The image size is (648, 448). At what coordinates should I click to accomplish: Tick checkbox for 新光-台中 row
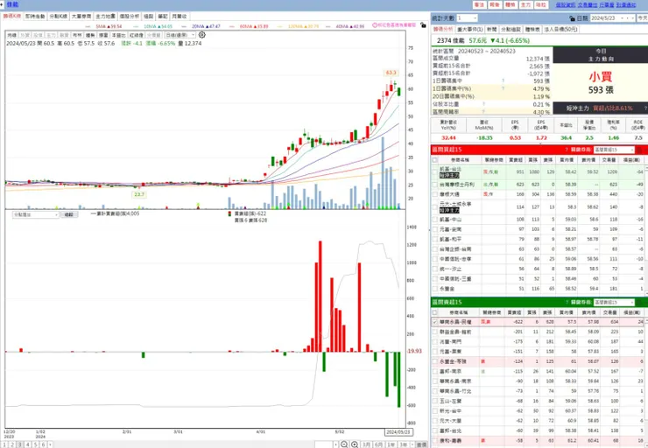434,411
